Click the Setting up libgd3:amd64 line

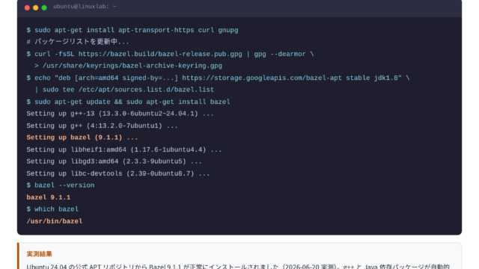tap(114, 161)
